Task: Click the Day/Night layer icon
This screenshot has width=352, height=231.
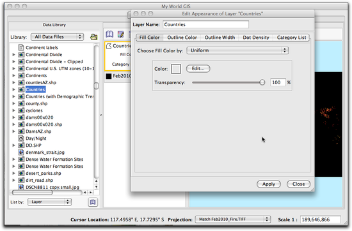Action: point(21,138)
